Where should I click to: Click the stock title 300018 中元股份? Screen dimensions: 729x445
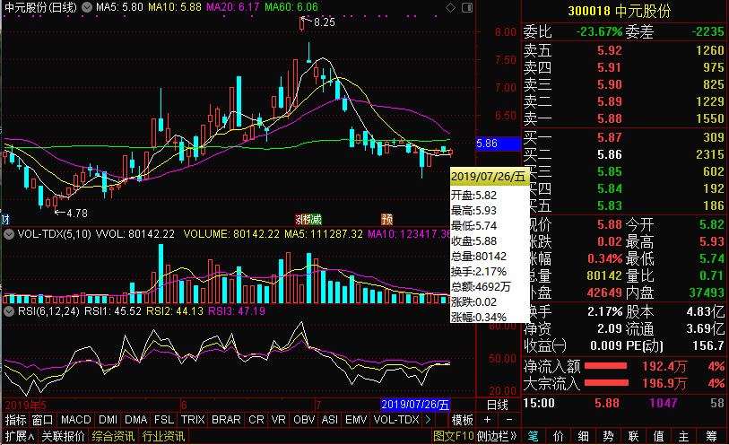point(620,11)
